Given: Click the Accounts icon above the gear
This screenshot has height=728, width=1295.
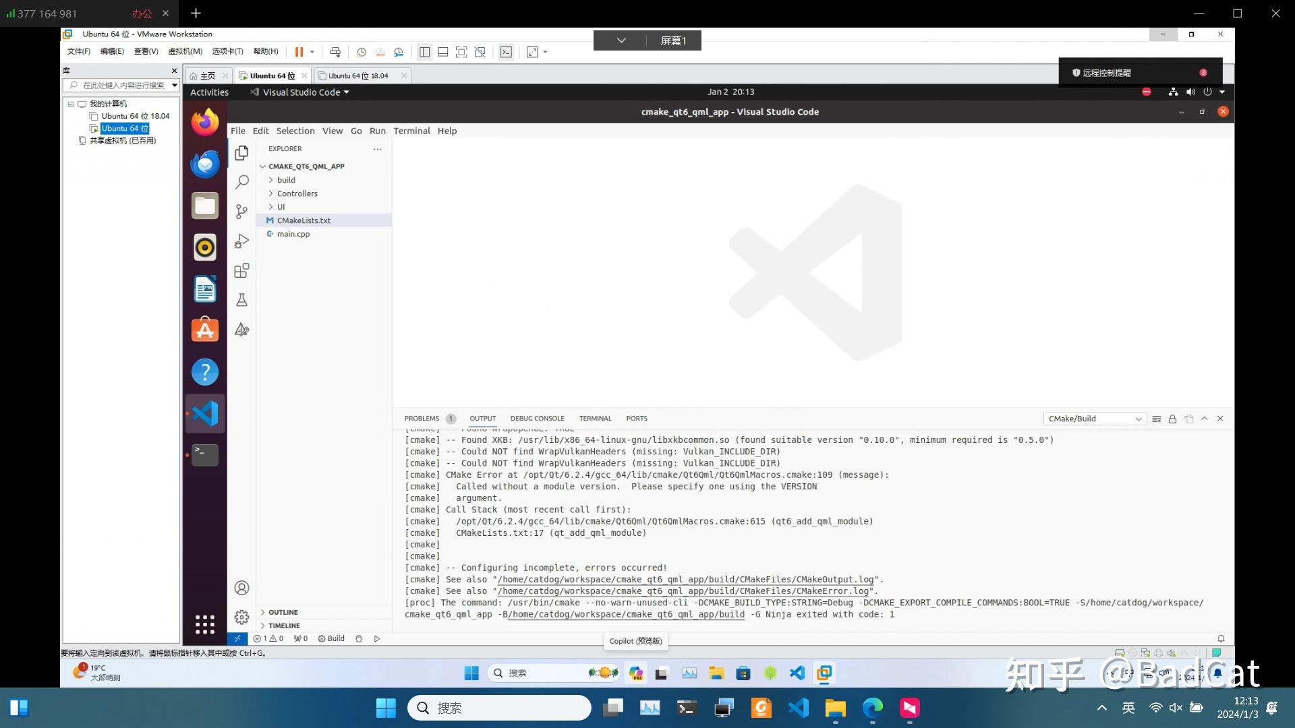Looking at the screenshot, I should 241,587.
